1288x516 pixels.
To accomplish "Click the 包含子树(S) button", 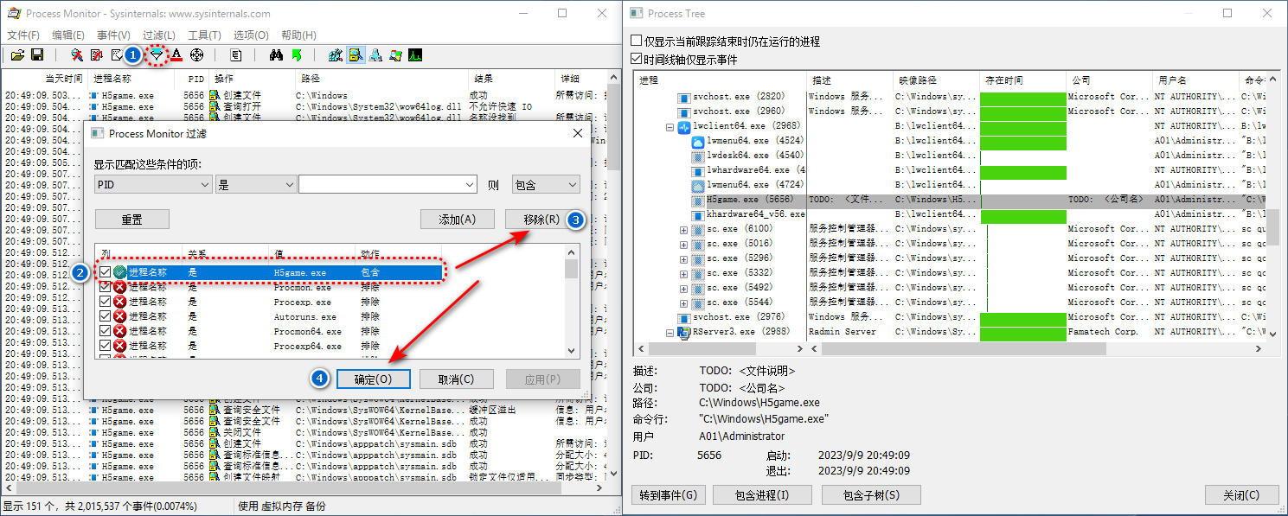I will [x=870, y=495].
